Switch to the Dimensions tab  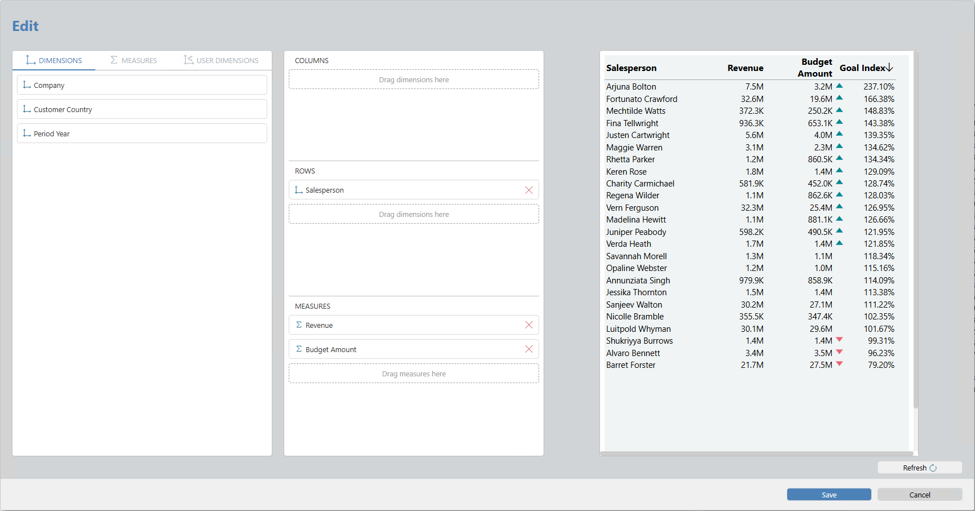coord(54,60)
